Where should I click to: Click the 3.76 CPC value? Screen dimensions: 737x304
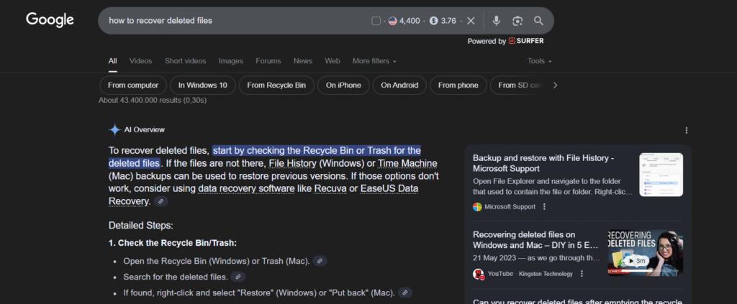coord(448,21)
